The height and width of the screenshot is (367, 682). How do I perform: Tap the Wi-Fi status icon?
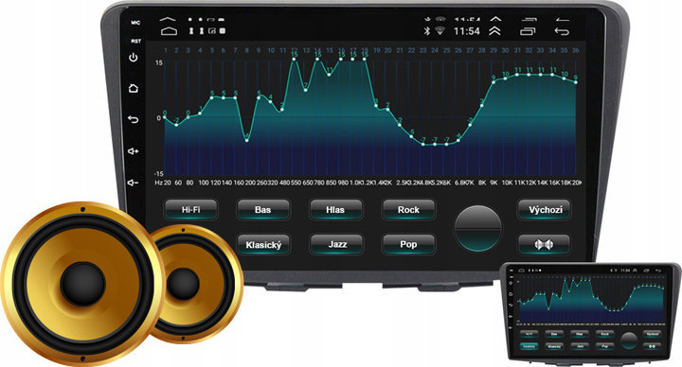coord(440,31)
